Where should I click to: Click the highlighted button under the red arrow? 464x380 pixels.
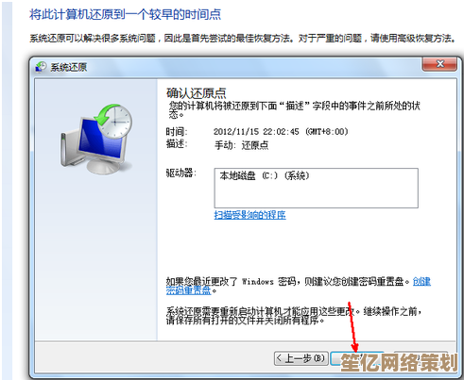click(x=357, y=358)
